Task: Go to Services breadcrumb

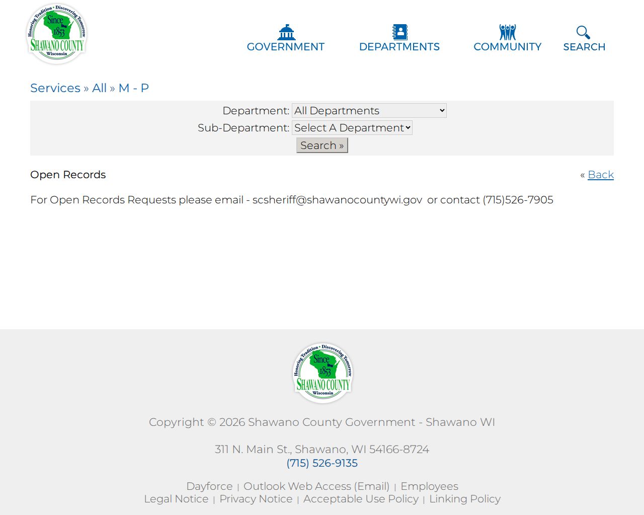Action: pyautogui.click(x=55, y=88)
